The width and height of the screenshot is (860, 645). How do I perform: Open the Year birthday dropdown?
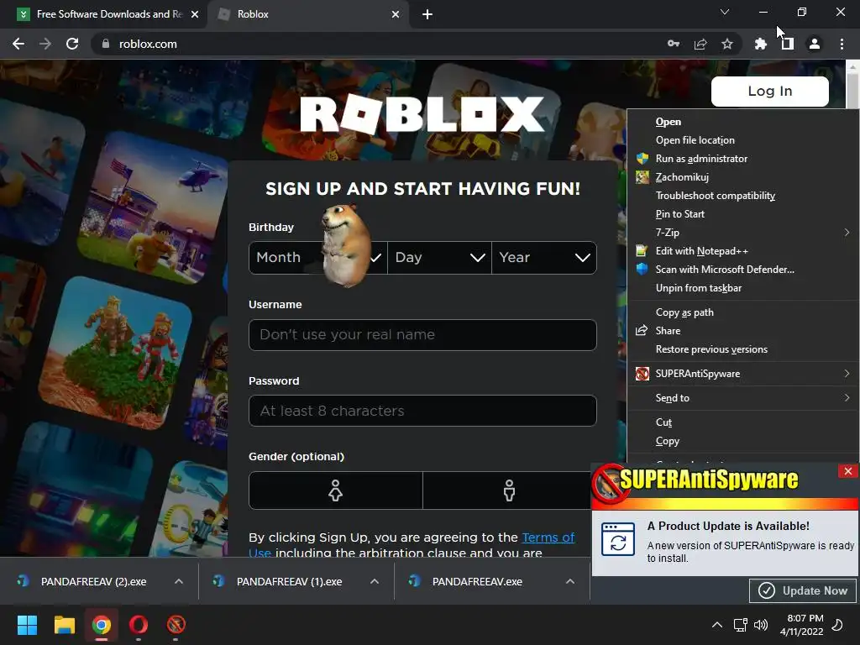tap(544, 258)
